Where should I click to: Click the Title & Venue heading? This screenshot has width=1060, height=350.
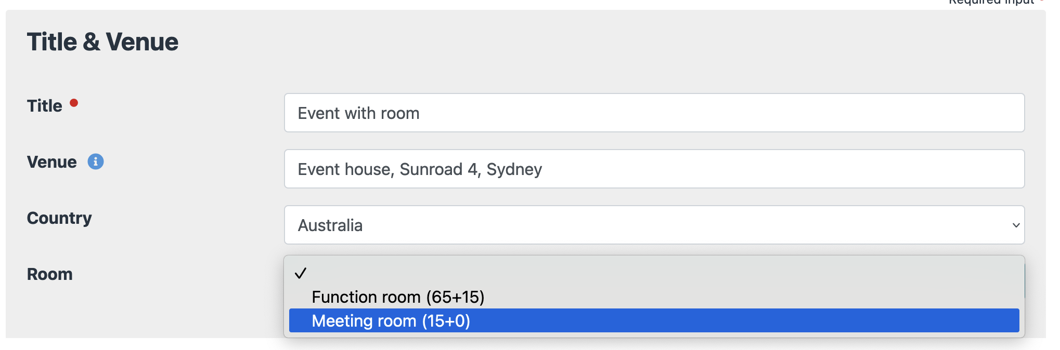102,42
